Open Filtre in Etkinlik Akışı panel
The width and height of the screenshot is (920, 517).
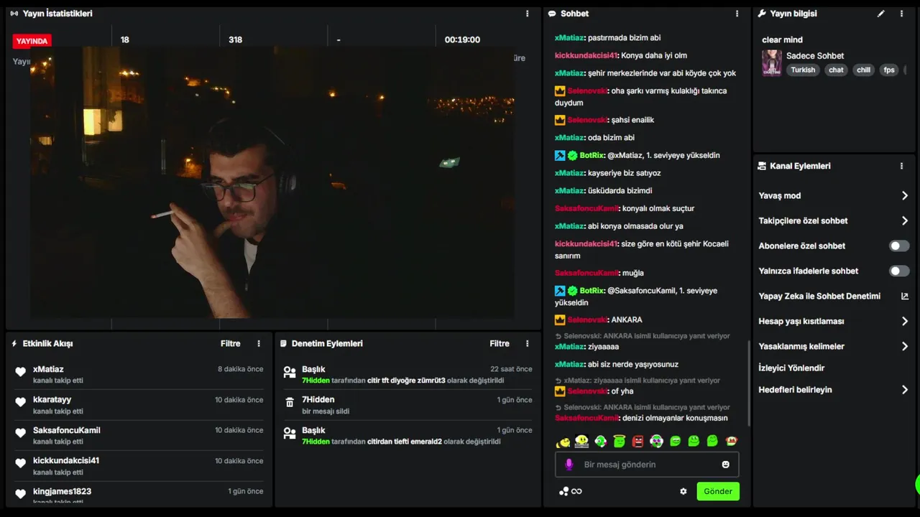pyautogui.click(x=230, y=344)
